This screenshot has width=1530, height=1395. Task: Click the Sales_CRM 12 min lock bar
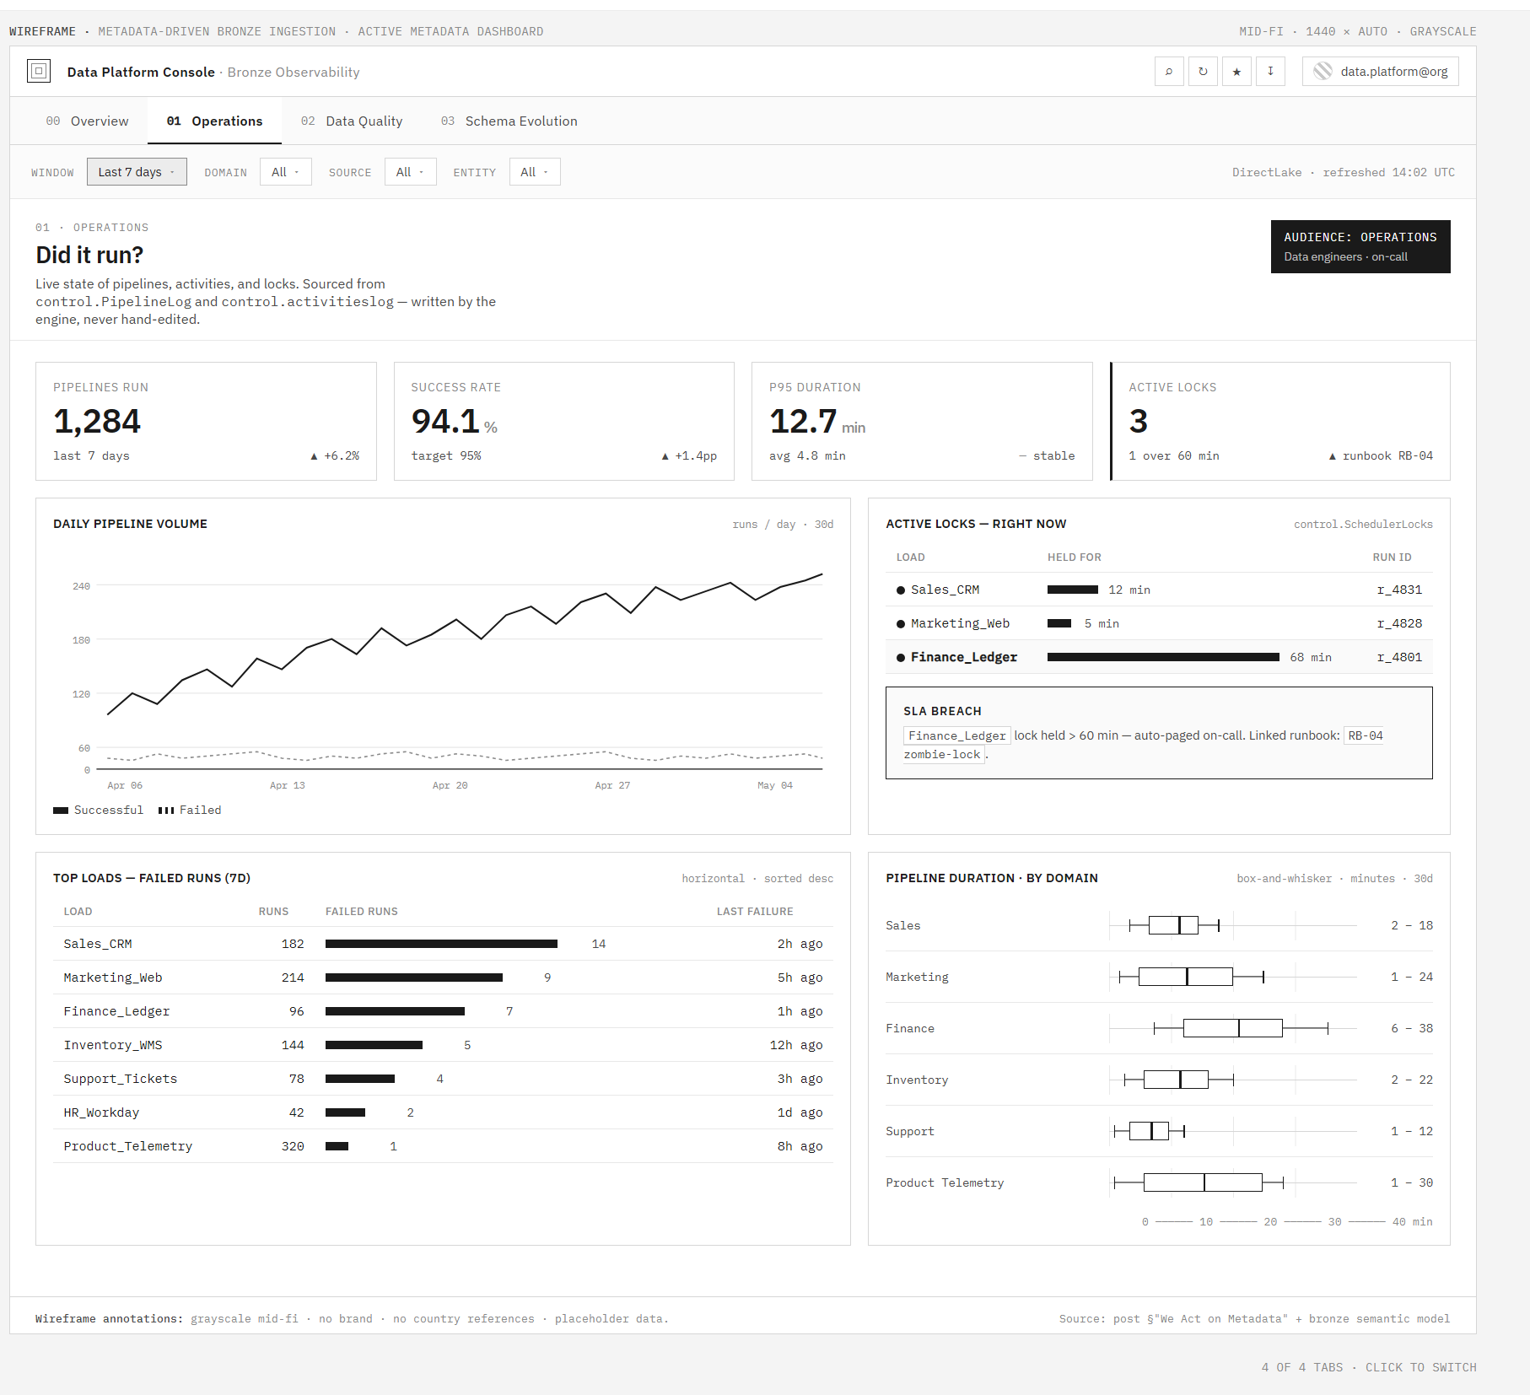[1073, 590]
